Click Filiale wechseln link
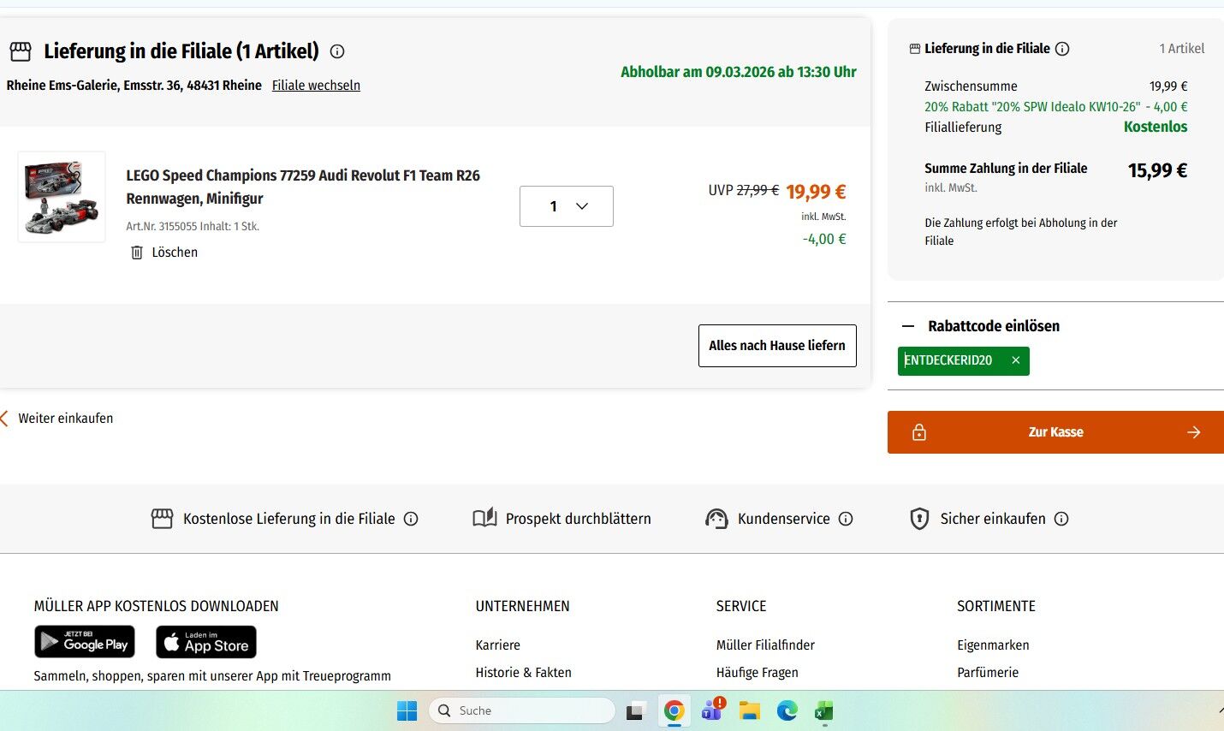Viewport: 1224px width, 731px height. pyautogui.click(x=316, y=86)
